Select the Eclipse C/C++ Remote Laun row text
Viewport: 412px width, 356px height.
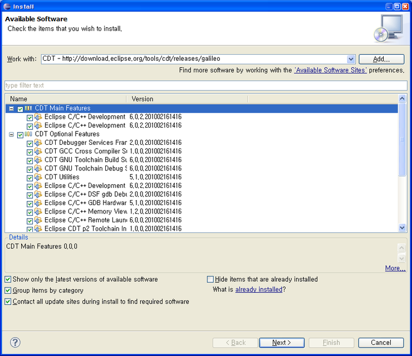click(86, 220)
